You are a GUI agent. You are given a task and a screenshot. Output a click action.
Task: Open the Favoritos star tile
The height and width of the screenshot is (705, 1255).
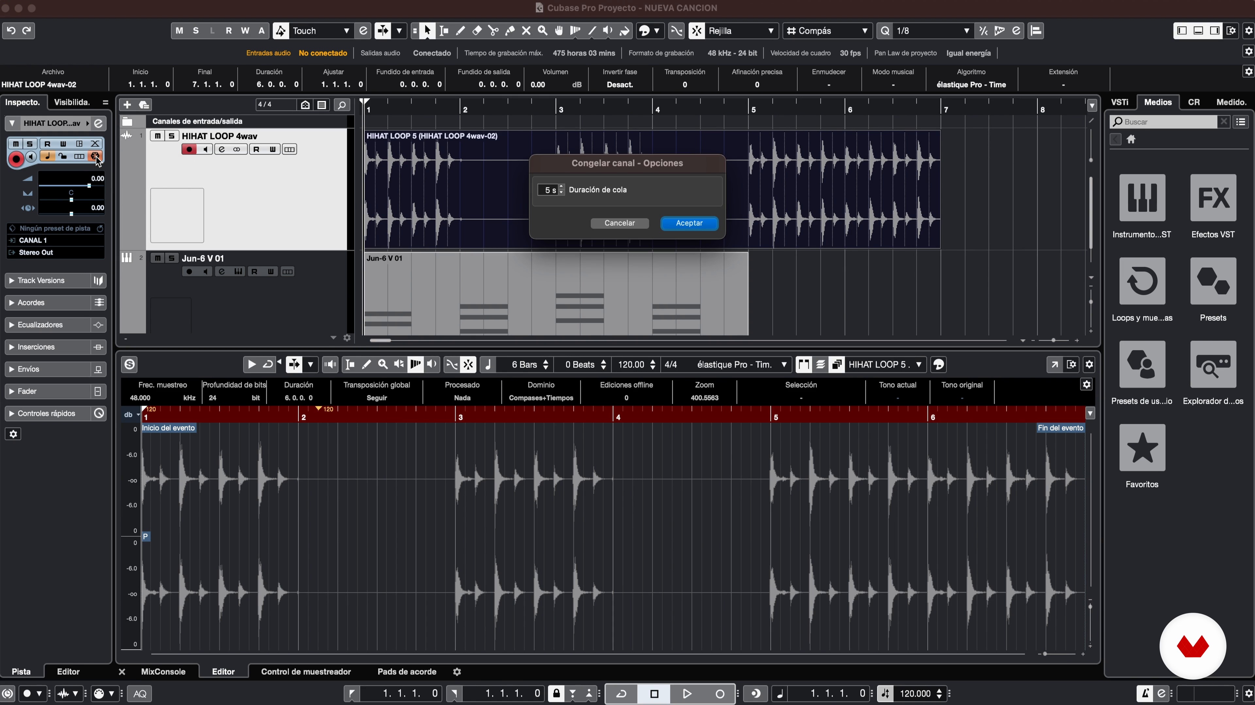(x=1142, y=447)
